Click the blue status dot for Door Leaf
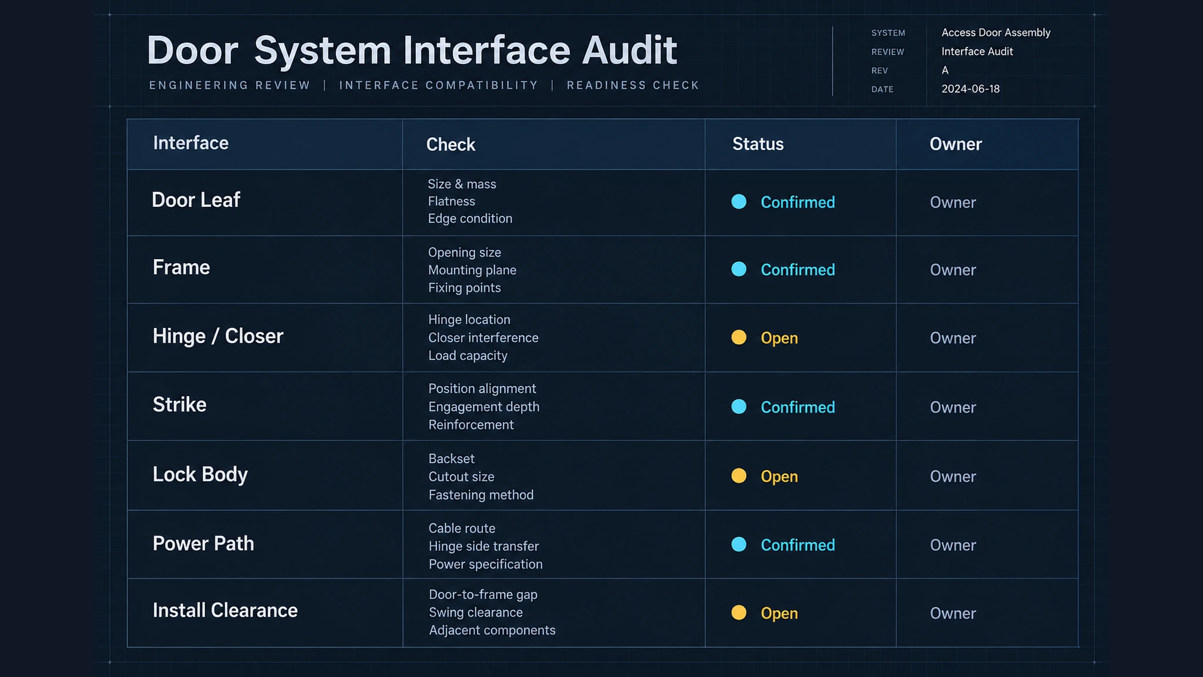 pos(739,202)
